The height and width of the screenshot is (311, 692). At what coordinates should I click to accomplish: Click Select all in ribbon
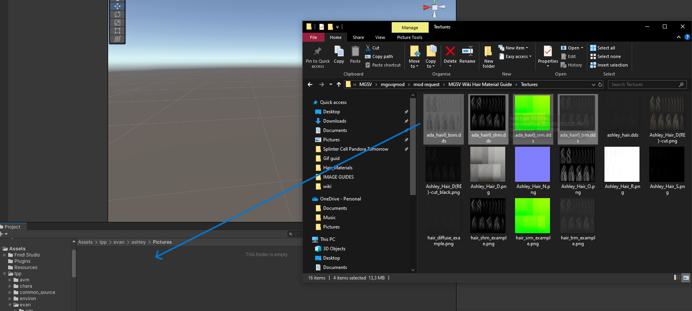603,48
